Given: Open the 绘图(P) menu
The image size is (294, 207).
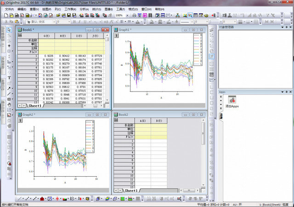Looking at the screenshot, I should [x=46, y=9].
